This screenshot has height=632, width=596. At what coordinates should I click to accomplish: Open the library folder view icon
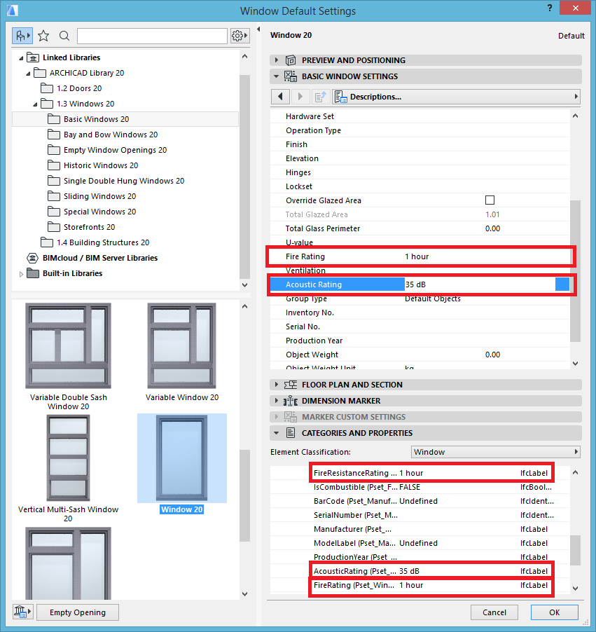22,36
